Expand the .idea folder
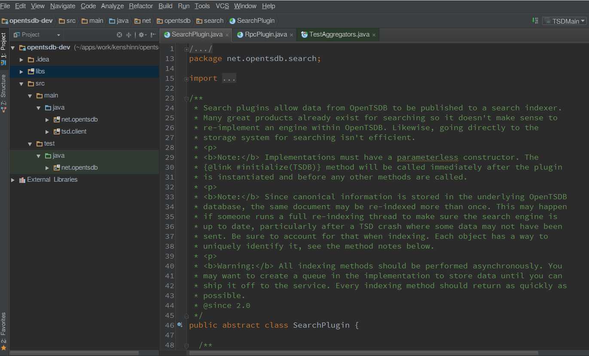 coord(21,59)
